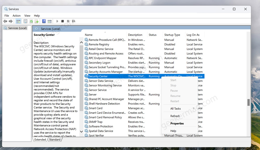The width and height of the screenshot is (260, 150).
Task: Choose Help from the context menu
Action: [173, 131]
